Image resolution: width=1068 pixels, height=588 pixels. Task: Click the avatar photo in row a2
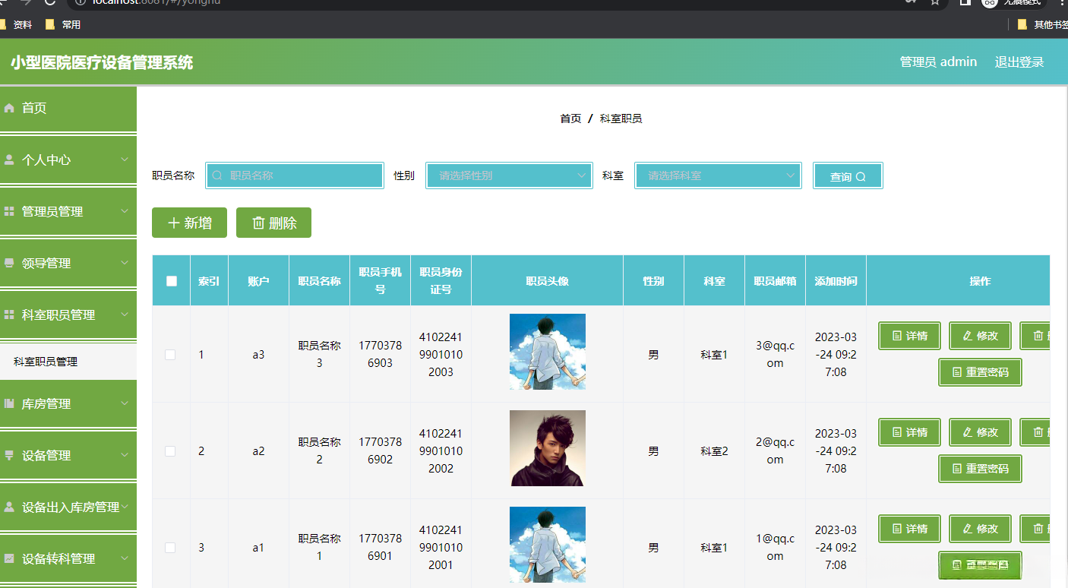coord(548,448)
